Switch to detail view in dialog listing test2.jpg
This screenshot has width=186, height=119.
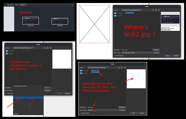125,68
